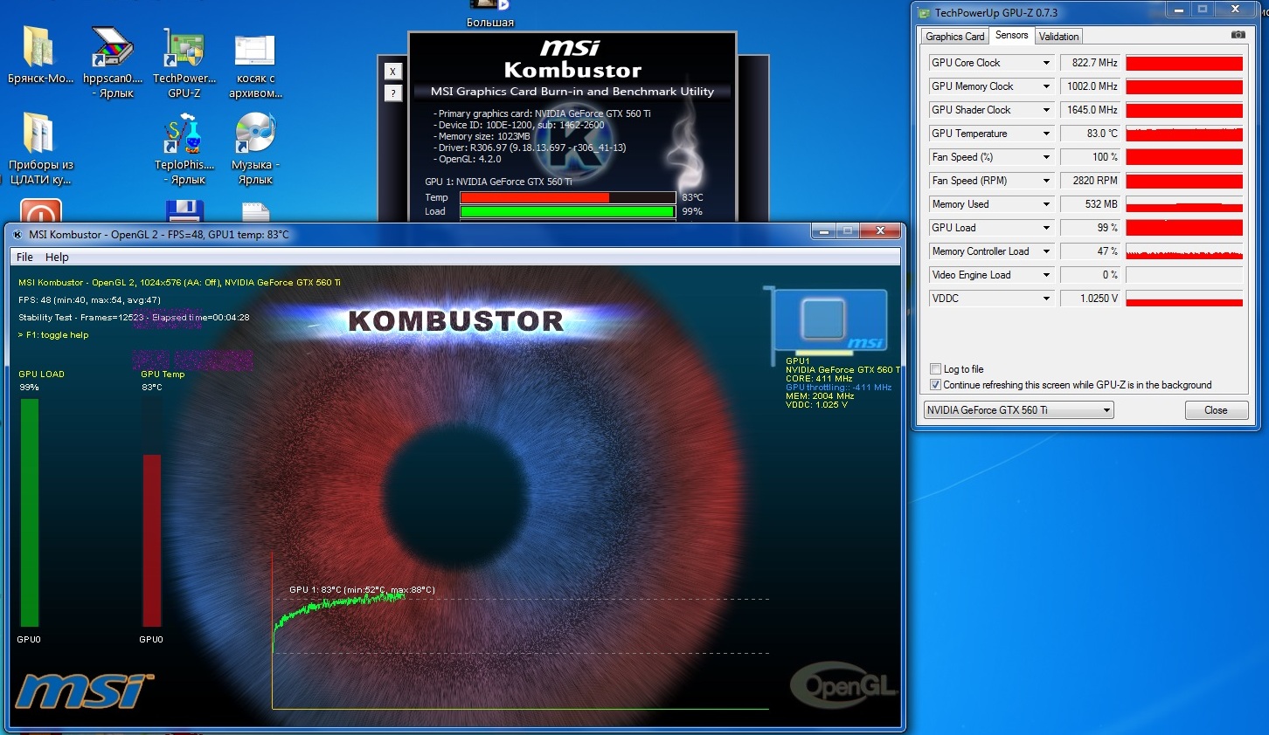
Task: Open the Help menu in Kombustor
Action: click(57, 257)
